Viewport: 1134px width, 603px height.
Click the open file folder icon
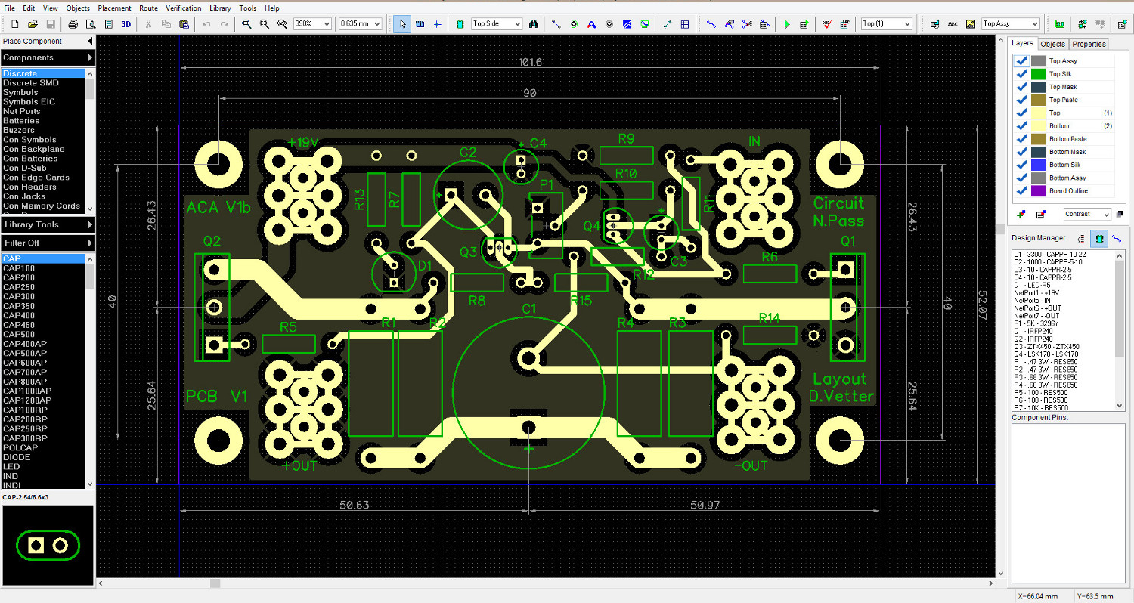coord(33,24)
